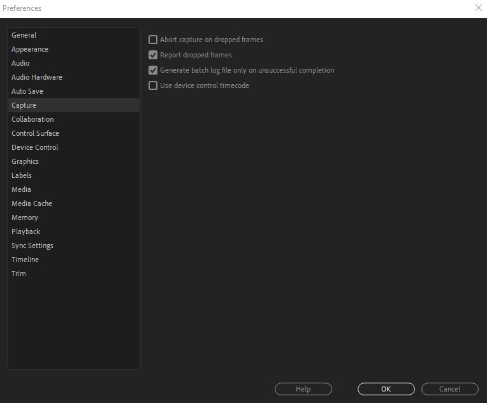Show Graphics preferences
Viewport: 487px width, 403px height.
point(74,161)
